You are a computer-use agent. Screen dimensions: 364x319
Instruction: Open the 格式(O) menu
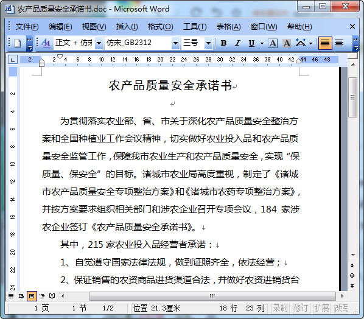coord(161,27)
